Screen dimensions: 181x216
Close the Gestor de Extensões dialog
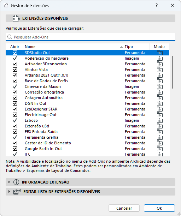pyautogui.click(x=173, y=5)
